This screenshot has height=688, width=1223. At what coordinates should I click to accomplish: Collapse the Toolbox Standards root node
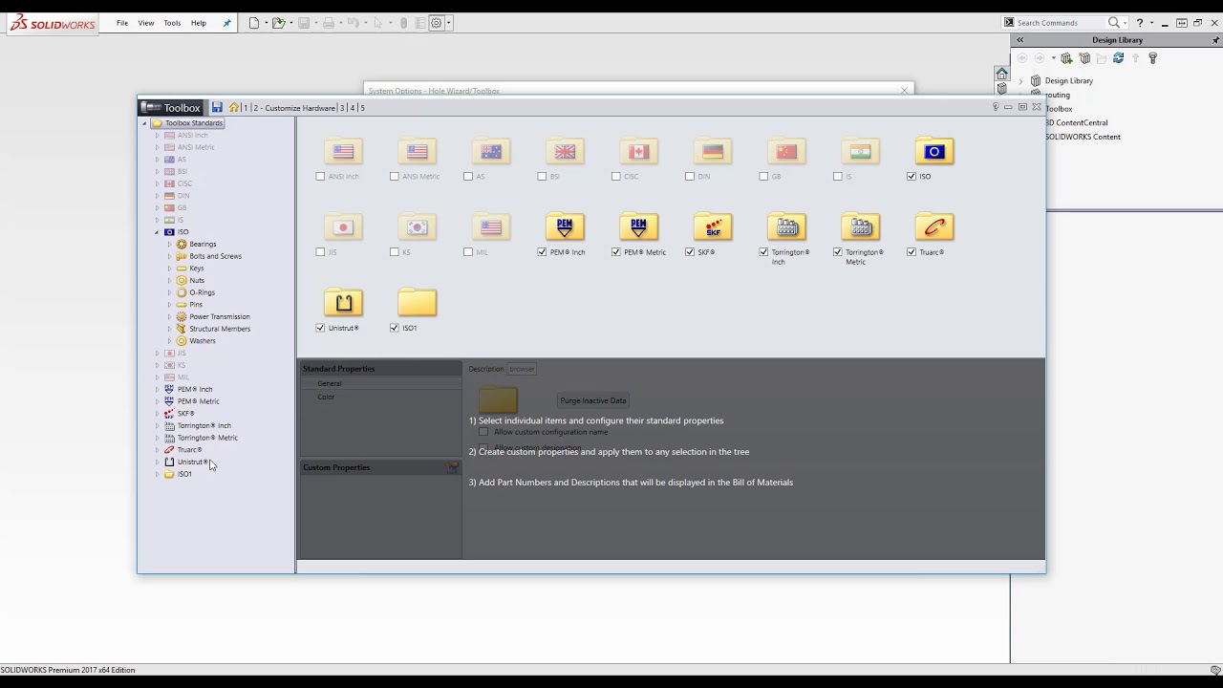coord(145,123)
